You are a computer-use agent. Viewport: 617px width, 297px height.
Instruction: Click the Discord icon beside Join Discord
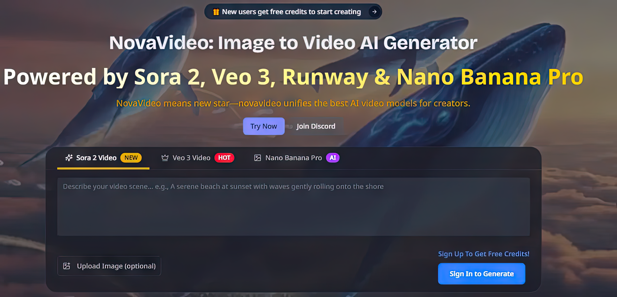(x=290, y=126)
